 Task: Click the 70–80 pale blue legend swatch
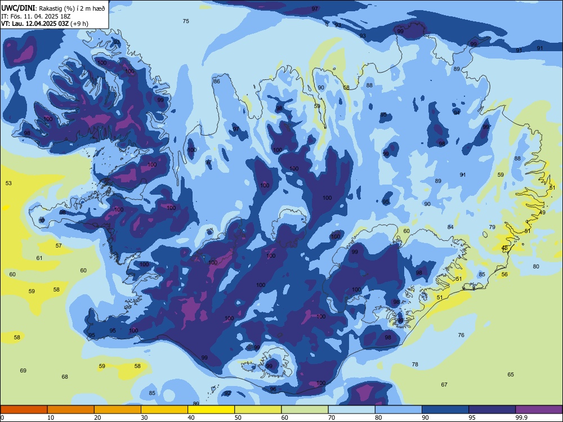click(x=351, y=410)
